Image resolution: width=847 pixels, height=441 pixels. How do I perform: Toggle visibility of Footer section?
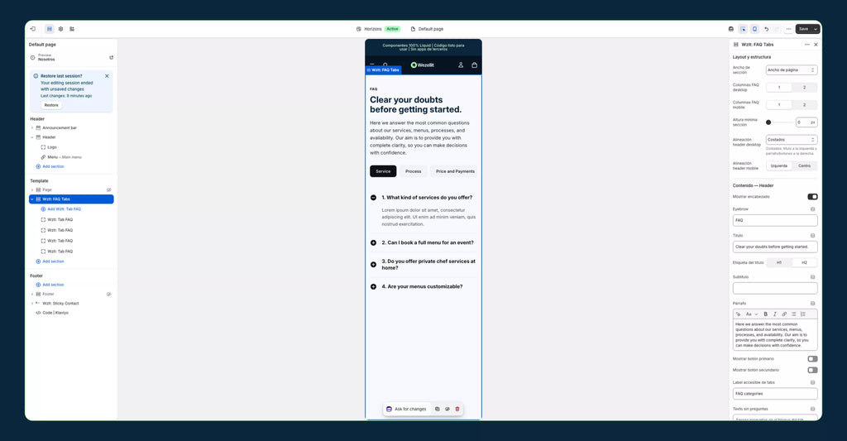point(108,295)
